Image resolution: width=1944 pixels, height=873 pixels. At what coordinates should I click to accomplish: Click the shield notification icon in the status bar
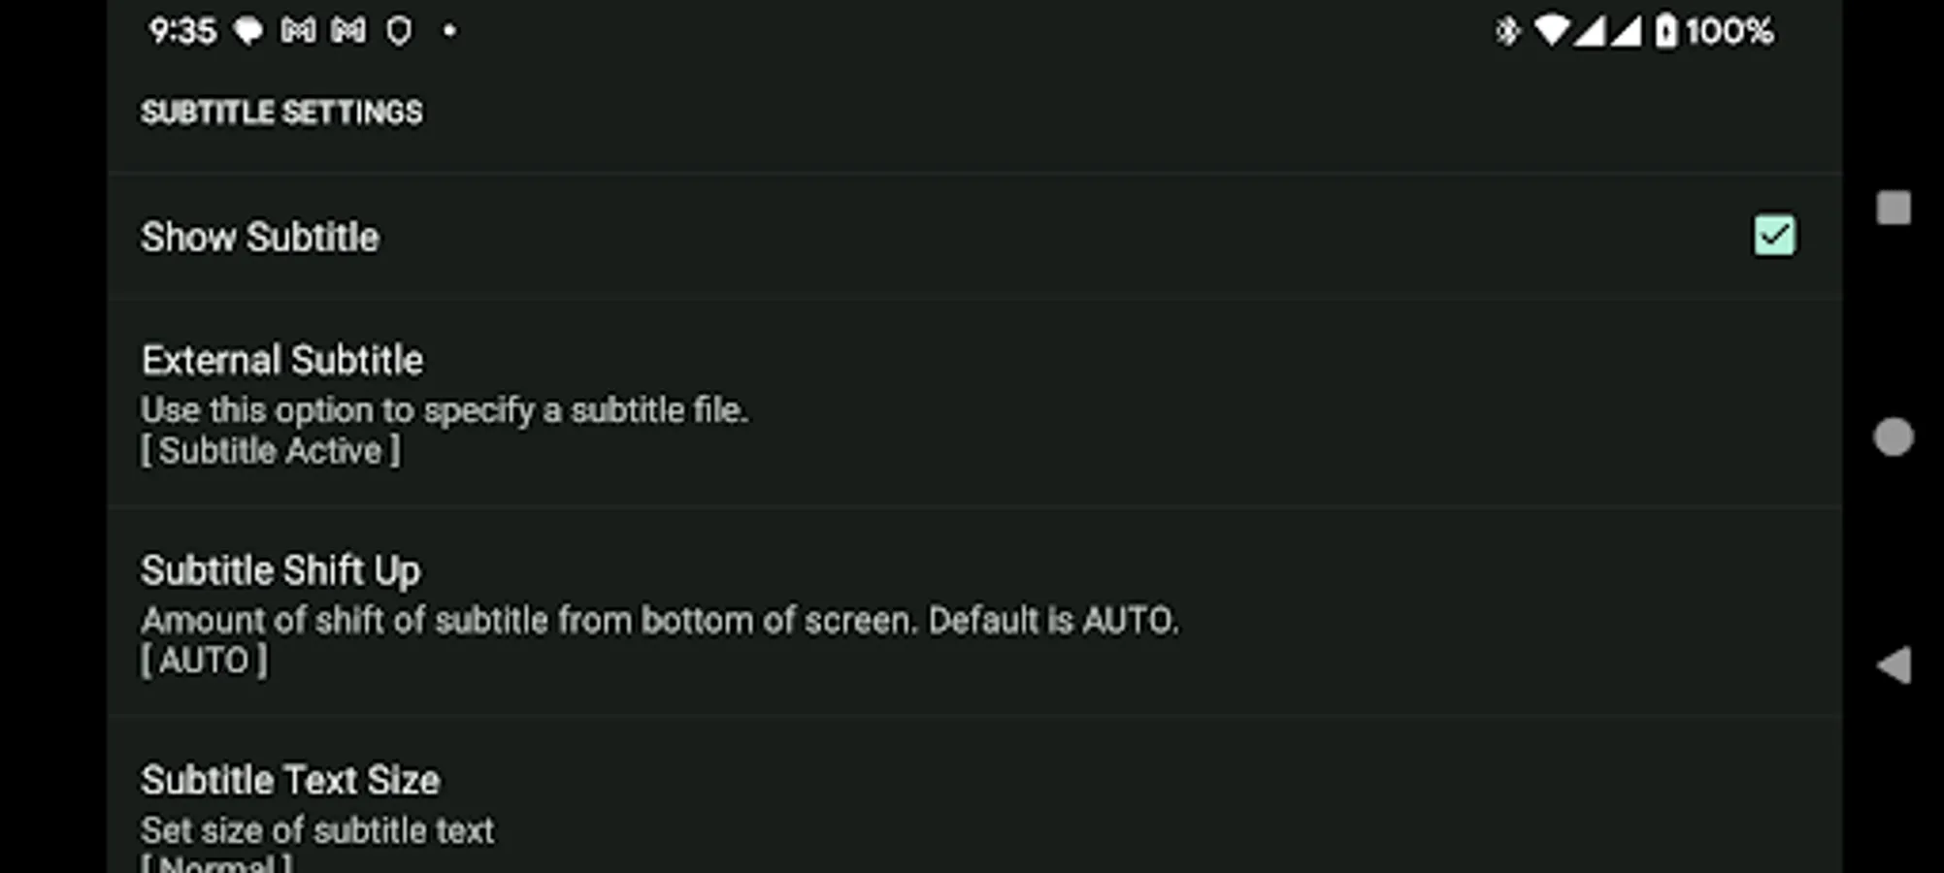397,30
